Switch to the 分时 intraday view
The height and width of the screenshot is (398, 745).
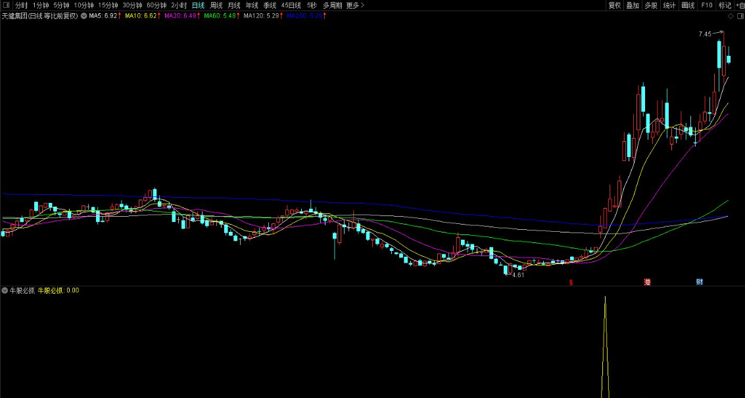[22, 5]
